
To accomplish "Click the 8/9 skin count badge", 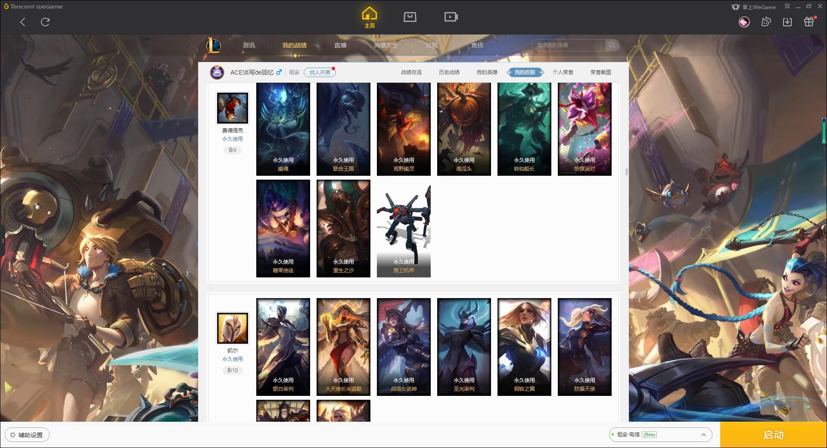I will pyautogui.click(x=233, y=150).
